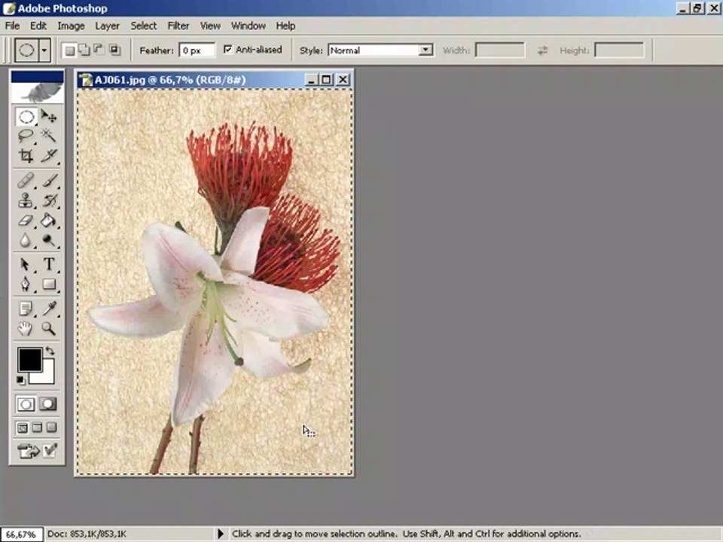723x542 pixels.
Task: Toggle the Anti-aliased checkbox
Action: 229,50
